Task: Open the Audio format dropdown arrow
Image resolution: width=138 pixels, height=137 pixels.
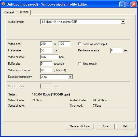Action: point(123,22)
